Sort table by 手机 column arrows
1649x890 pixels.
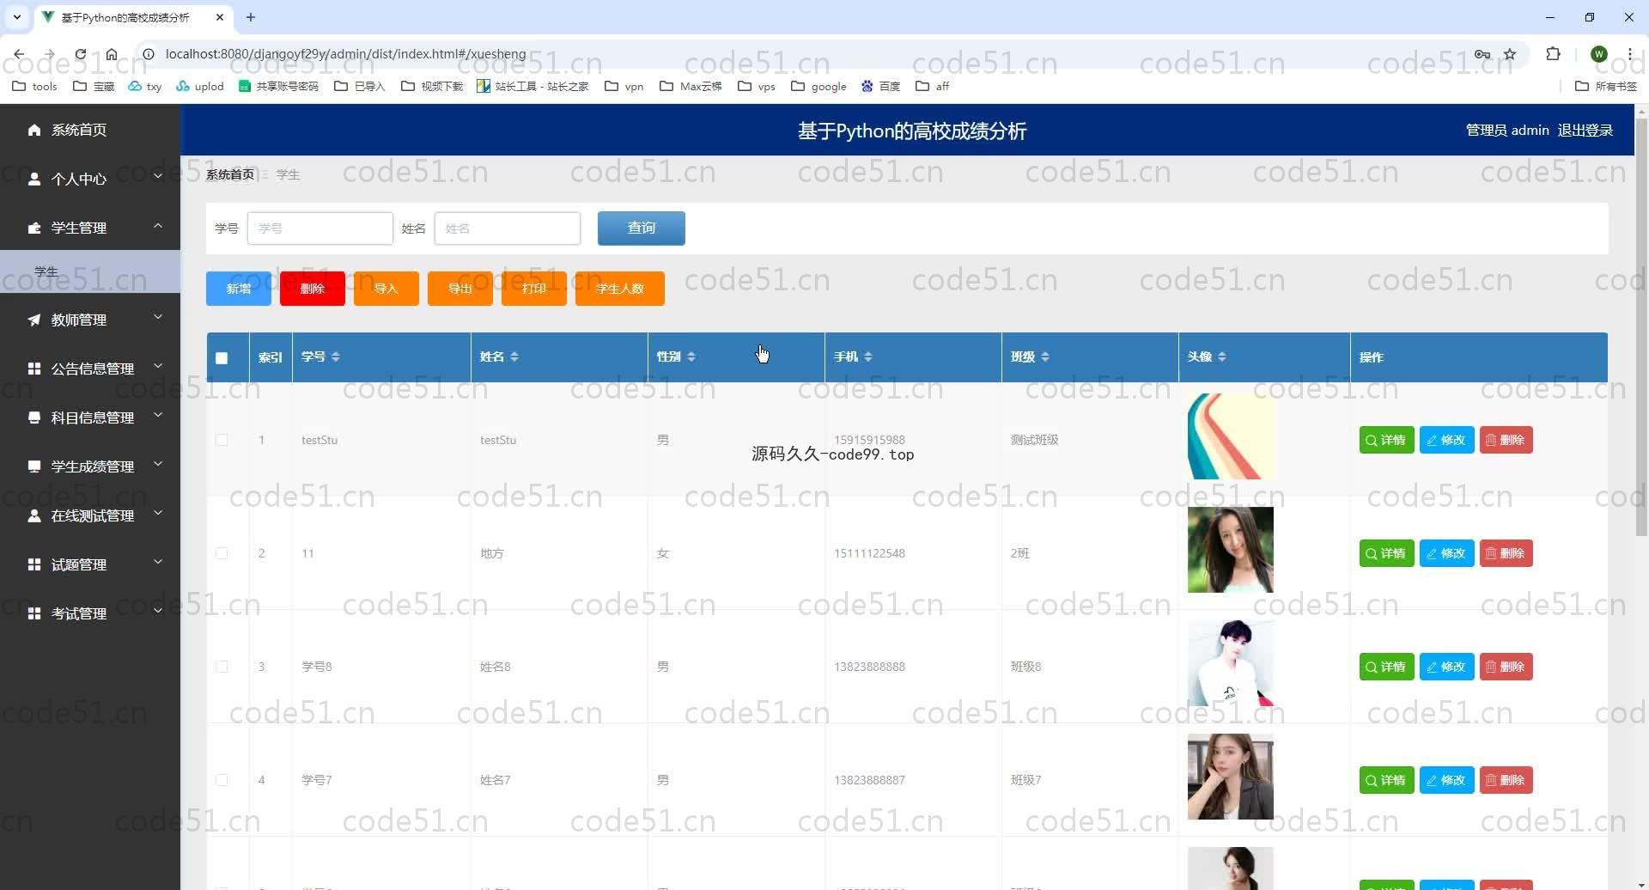(x=868, y=357)
